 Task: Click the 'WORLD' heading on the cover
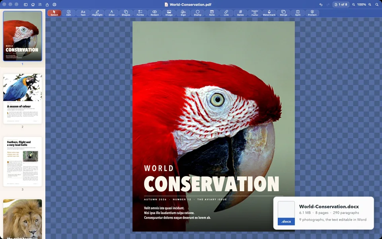(x=159, y=168)
